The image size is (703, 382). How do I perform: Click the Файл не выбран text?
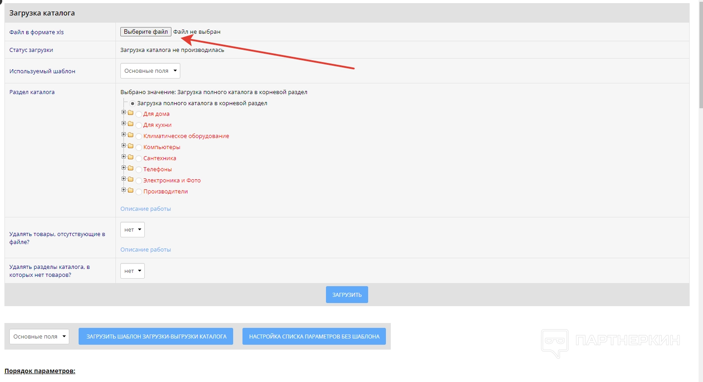coord(197,32)
